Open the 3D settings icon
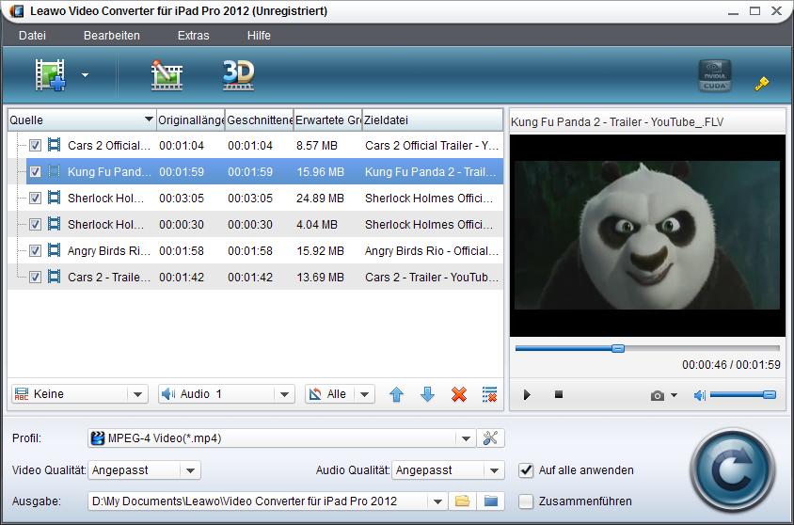The height and width of the screenshot is (525, 794). (x=238, y=75)
